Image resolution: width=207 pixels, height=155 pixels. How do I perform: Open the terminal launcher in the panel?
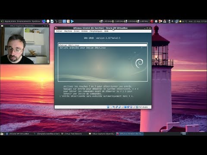click(60, 21)
